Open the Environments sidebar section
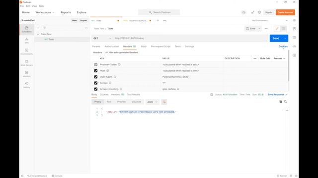 (26, 51)
